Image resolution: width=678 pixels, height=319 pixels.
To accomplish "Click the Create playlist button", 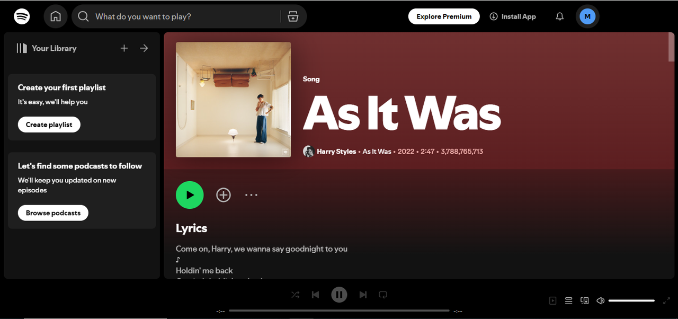I will 49,124.
